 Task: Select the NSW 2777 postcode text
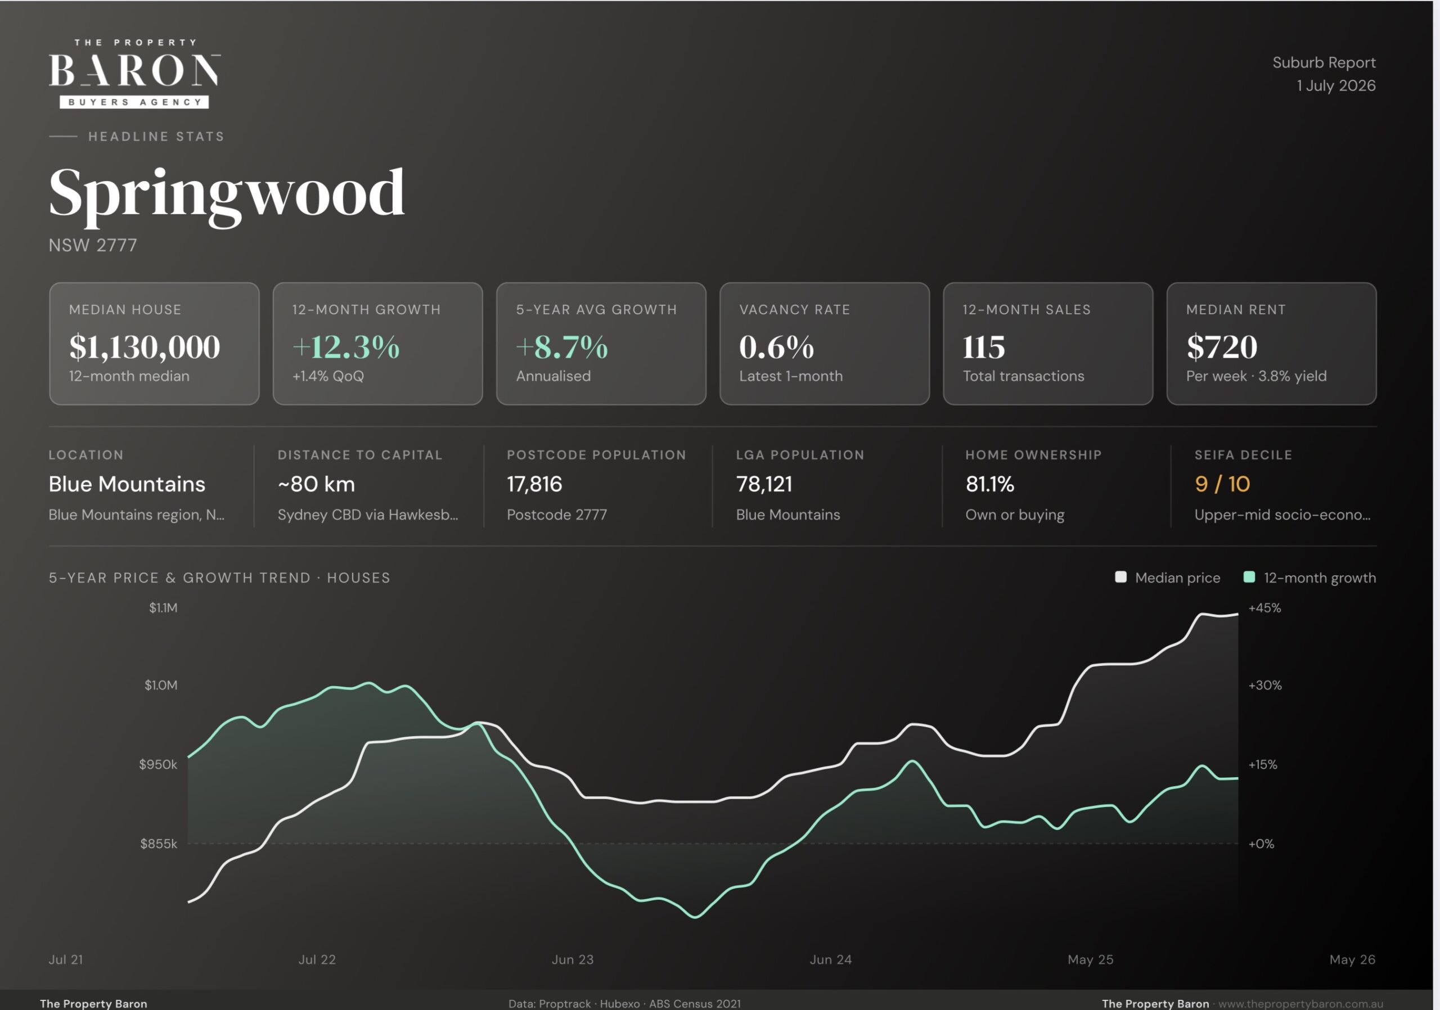tap(93, 245)
